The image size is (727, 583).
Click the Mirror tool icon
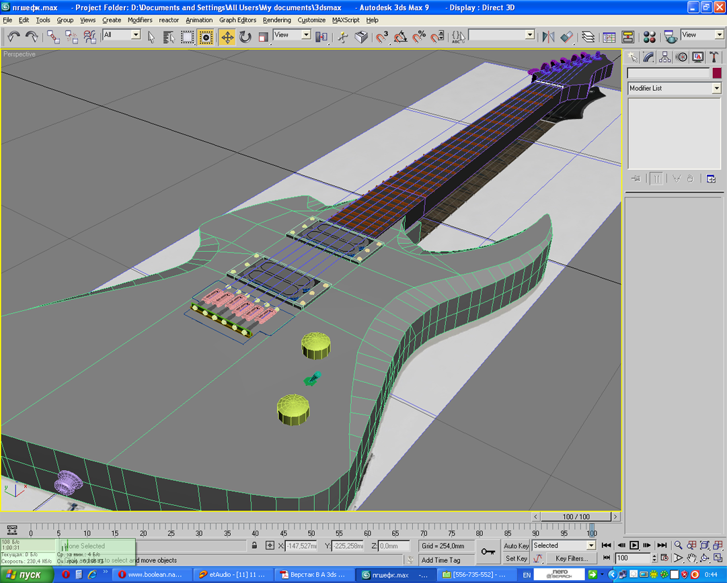pyautogui.click(x=548, y=37)
